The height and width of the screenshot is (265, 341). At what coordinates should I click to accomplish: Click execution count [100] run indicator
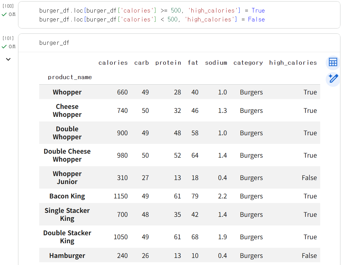(8, 6)
